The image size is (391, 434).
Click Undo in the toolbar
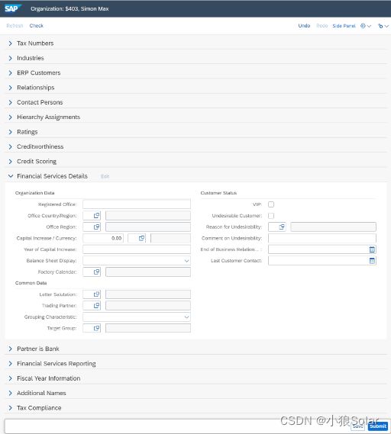[x=304, y=26]
